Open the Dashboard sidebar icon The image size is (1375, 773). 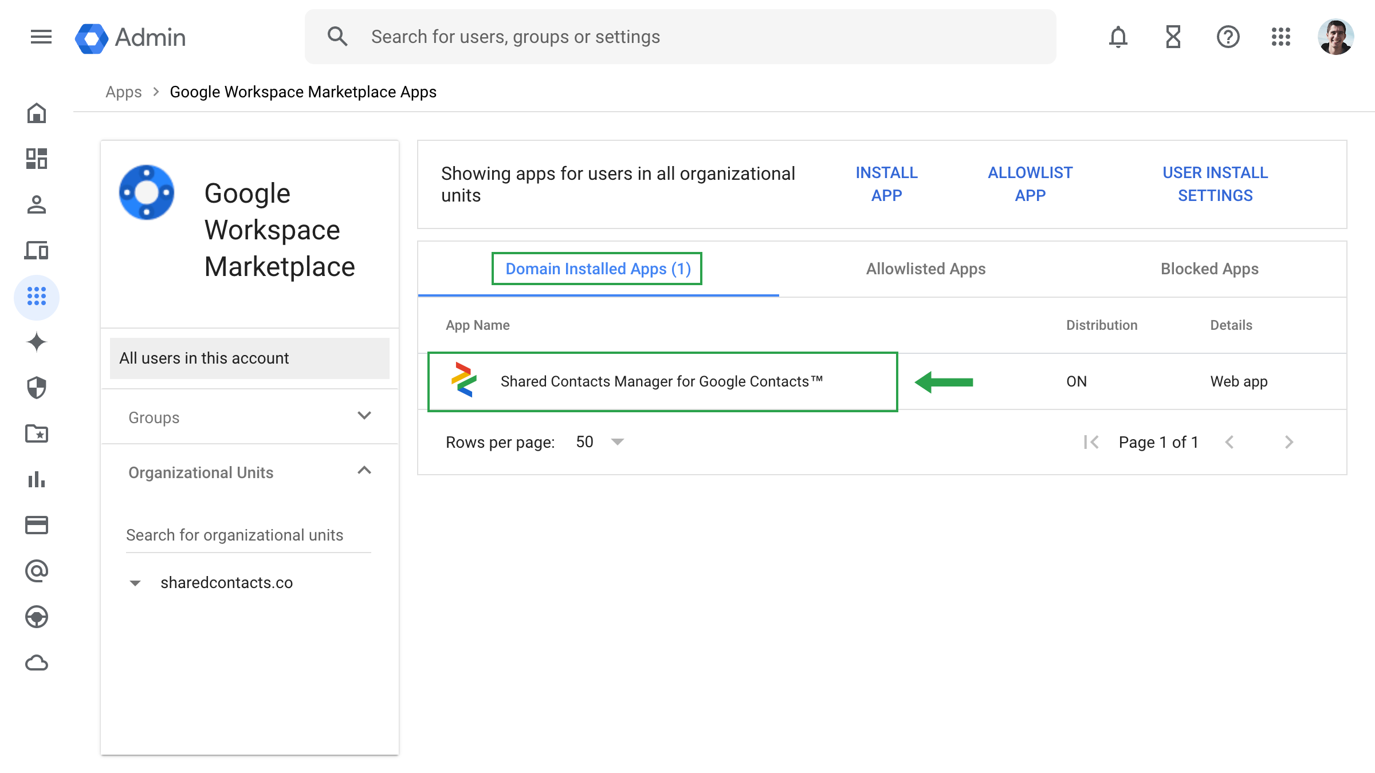pos(37,159)
